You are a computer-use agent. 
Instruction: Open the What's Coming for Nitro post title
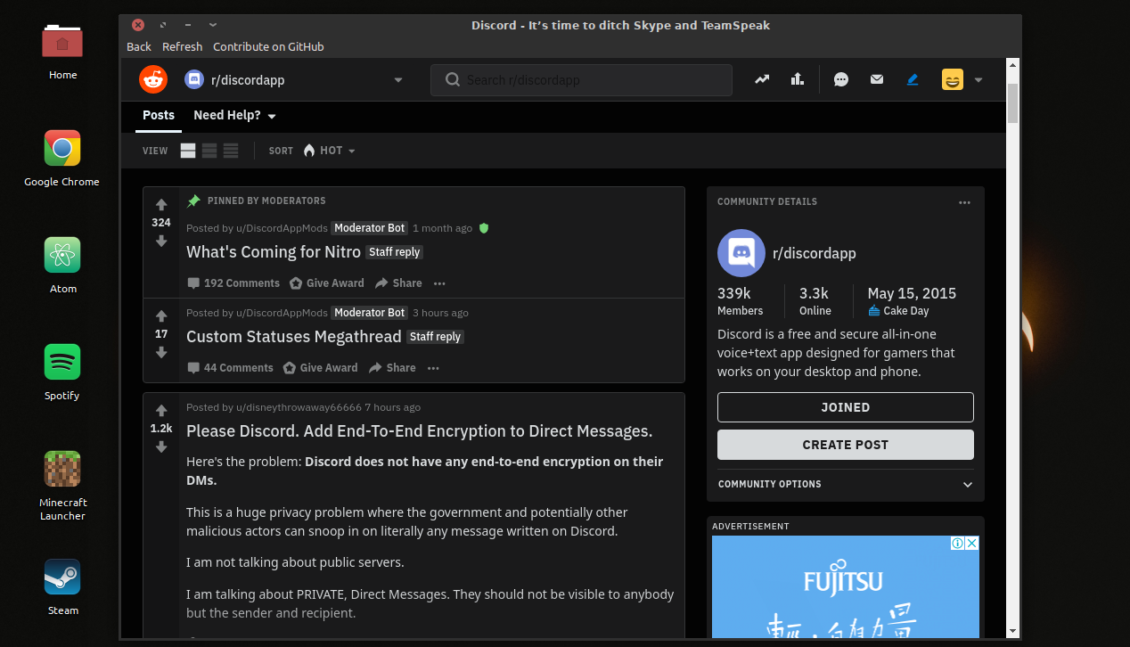(x=274, y=252)
